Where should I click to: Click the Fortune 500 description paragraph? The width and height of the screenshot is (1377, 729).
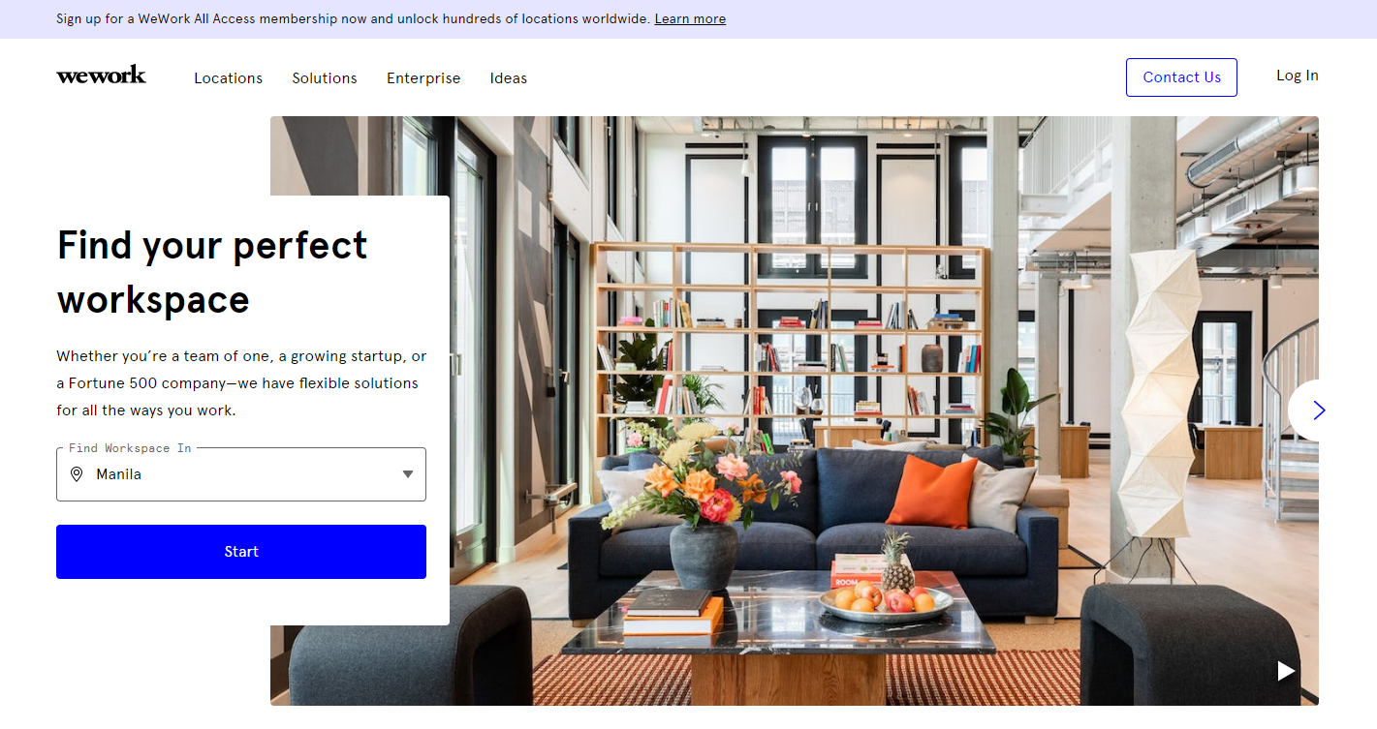pyautogui.click(x=241, y=383)
